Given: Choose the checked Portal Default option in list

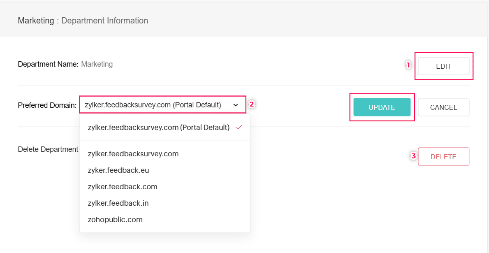Looking at the screenshot, I should [158, 128].
